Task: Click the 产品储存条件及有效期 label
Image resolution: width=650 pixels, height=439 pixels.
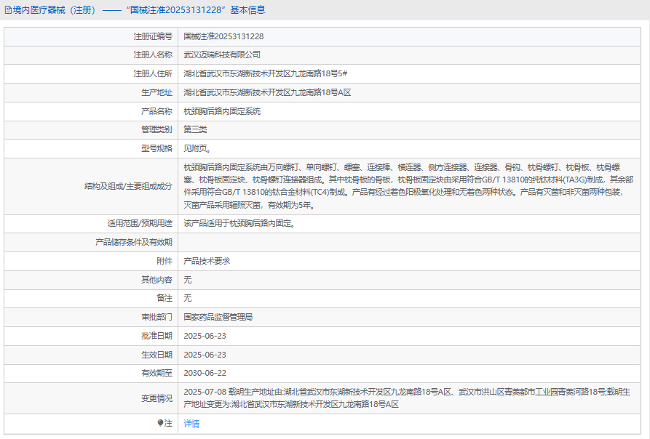Action: (134, 242)
